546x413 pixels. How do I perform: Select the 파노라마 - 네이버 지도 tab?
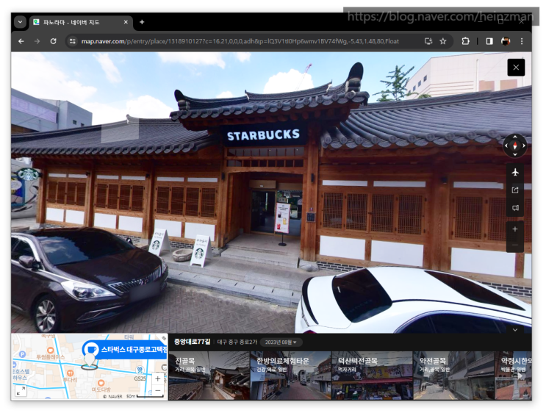click(80, 22)
